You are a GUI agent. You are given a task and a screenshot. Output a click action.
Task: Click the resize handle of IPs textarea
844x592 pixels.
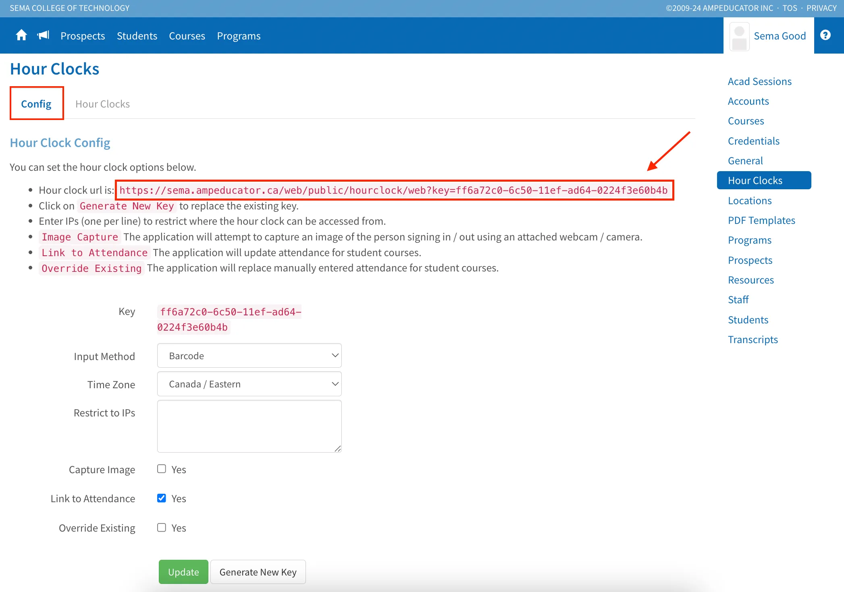click(x=338, y=448)
